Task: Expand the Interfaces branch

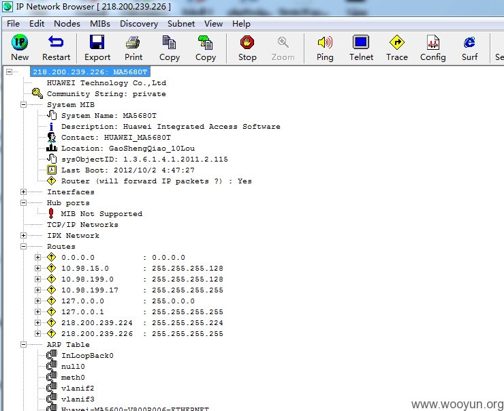Action: coord(23,192)
